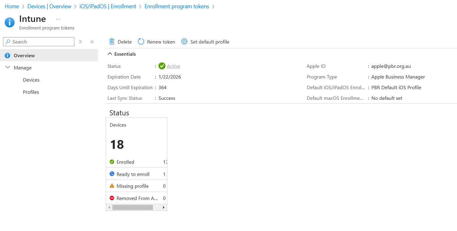Screen dimensions: 457x231
Task: Click the Active status link
Action: (x=173, y=66)
